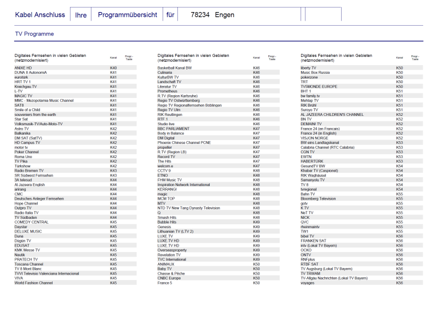
Task: Select the 'Khabar TV (Caspionet)' row
Action: 362,171
